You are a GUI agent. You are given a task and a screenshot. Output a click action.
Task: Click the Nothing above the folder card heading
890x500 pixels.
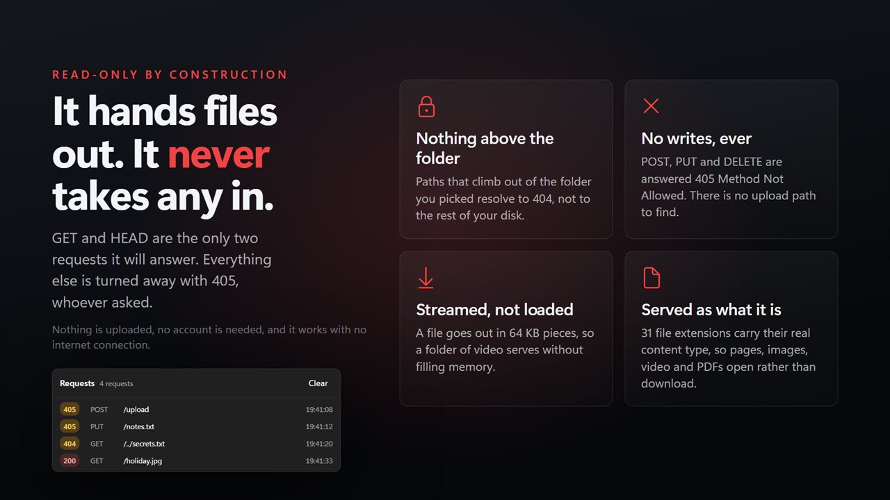pyautogui.click(x=485, y=148)
